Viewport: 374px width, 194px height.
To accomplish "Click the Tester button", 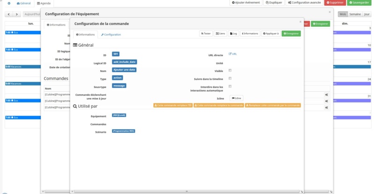I will point(206,34).
